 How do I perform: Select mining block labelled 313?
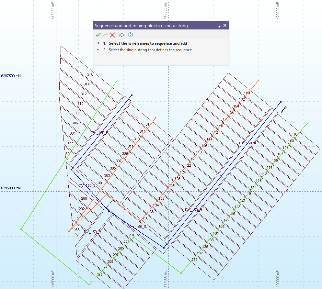coord(137,139)
